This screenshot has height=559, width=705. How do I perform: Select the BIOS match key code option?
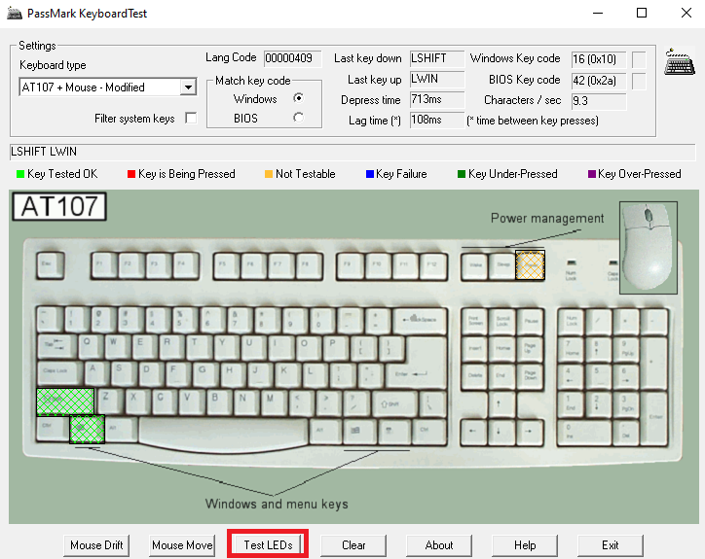click(298, 118)
